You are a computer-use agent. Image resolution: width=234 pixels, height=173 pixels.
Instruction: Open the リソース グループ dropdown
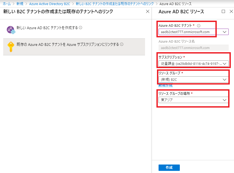(x=193, y=80)
